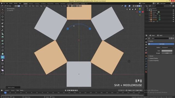Open the Face menu in viewport header
This screenshot has height=98, width=175.
pos(45,6)
